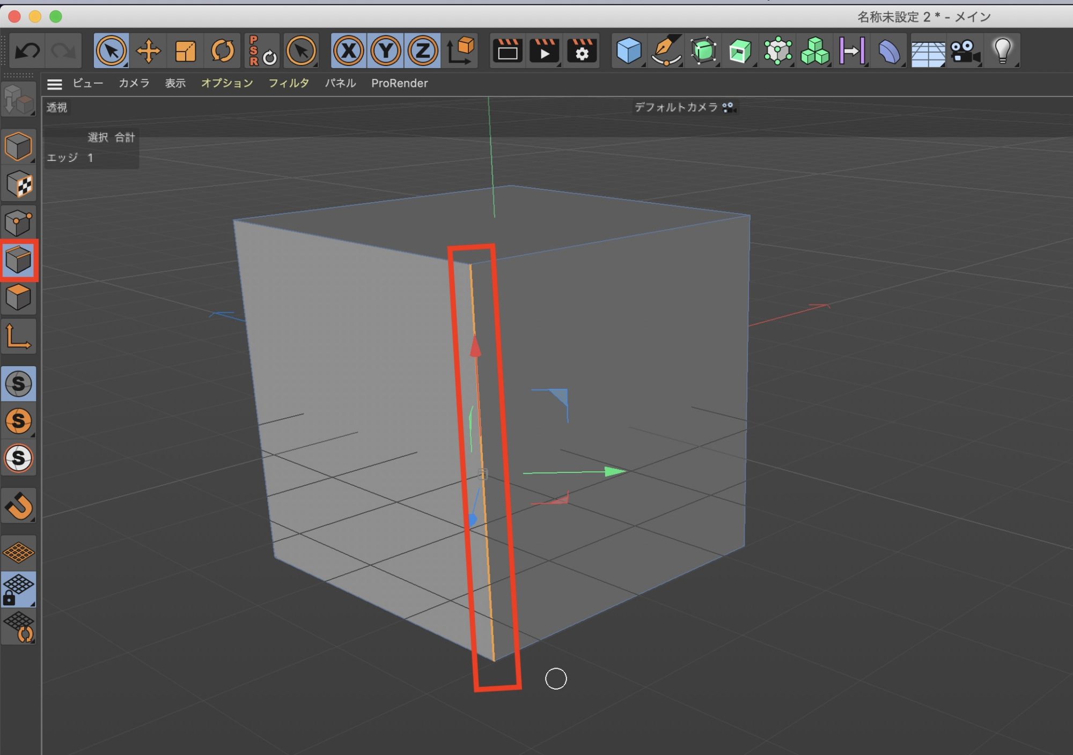Open the viewport hamburger menu

(x=54, y=84)
